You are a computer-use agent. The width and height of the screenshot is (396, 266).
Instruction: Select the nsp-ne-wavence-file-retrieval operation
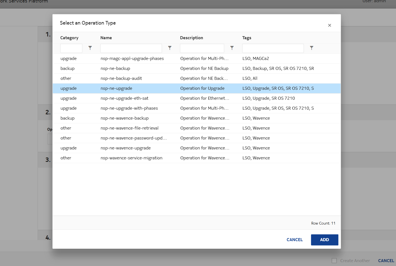[129, 128]
